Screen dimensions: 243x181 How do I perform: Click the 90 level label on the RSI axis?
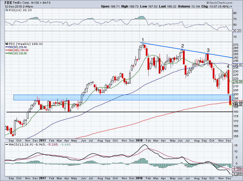tap(235, 13)
